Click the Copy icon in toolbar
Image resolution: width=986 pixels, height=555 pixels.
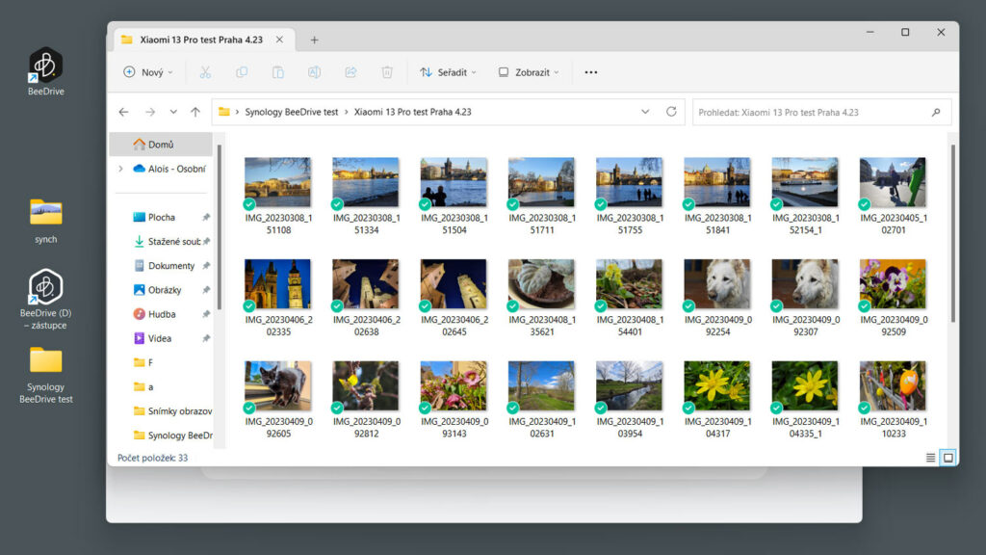click(242, 72)
